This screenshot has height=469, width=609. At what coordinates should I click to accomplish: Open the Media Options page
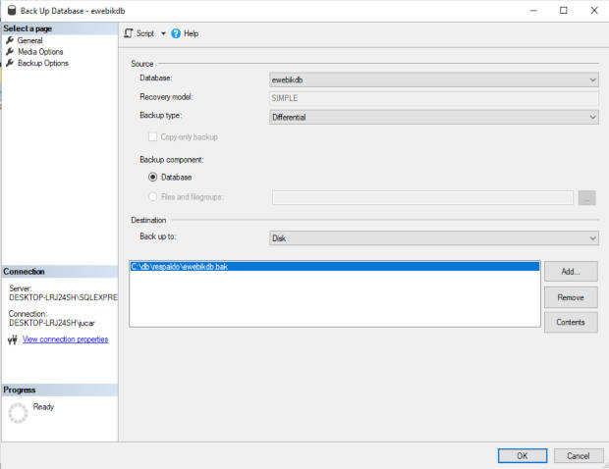pyautogui.click(x=40, y=52)
